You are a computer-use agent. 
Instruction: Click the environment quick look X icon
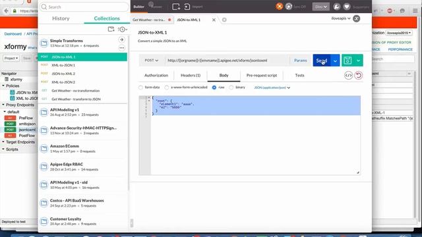click(x=356, y=18)
